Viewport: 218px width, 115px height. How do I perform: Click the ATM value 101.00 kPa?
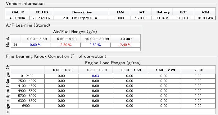click(x=205, y=18)
